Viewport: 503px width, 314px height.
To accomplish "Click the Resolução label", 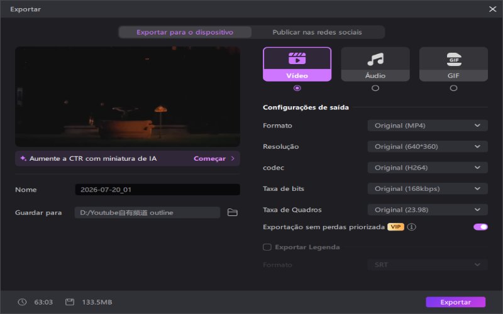I will tap(280, 146).
